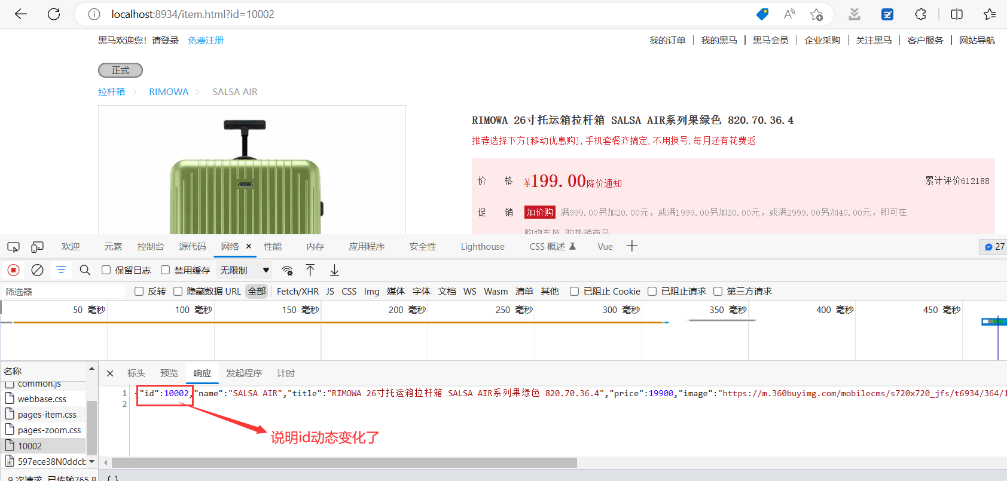This screenshot has height=481, width=1007.
Task: Select the webbase.css request row
Action: point(43,399)
